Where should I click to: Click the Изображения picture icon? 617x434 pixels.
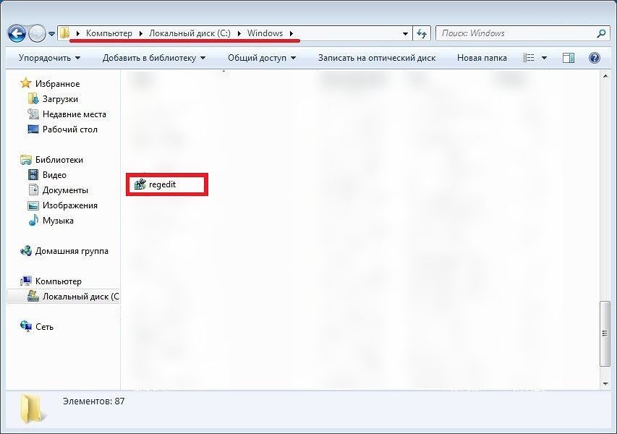tap(33, 205)
